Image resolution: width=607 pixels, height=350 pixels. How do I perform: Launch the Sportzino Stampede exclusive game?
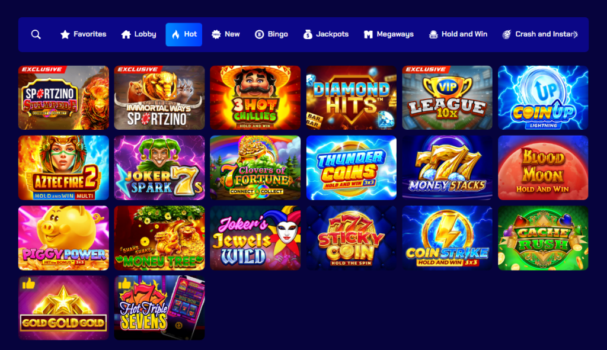(x=63, y=98)
